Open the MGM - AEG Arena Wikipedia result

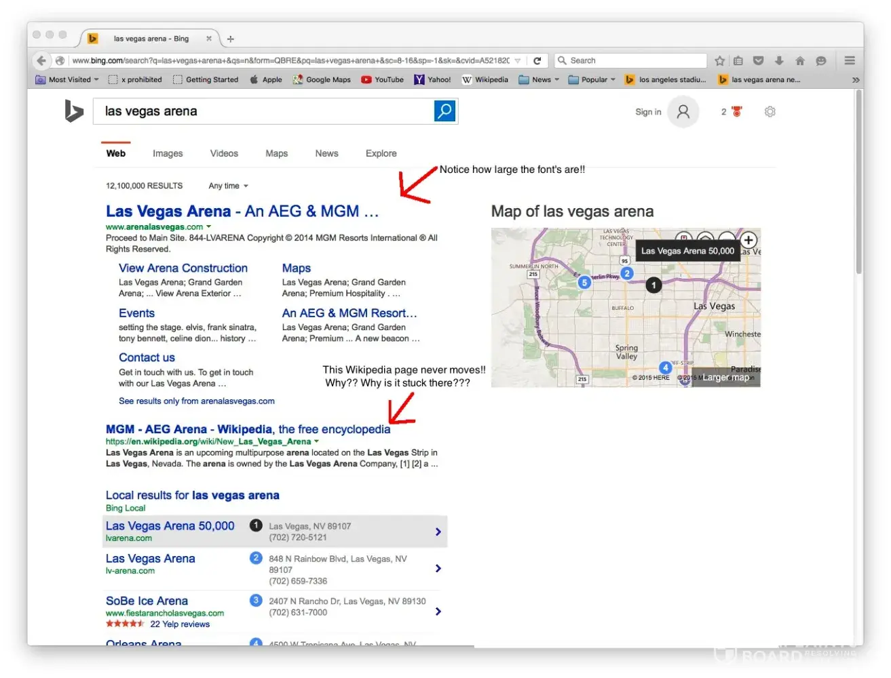[248, 429]
